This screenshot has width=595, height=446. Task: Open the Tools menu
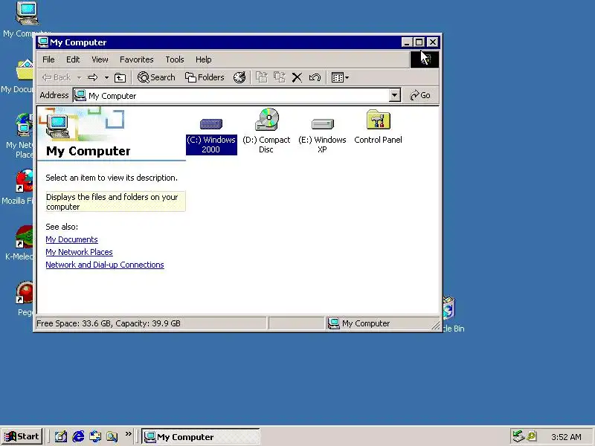tap(175, 59)
